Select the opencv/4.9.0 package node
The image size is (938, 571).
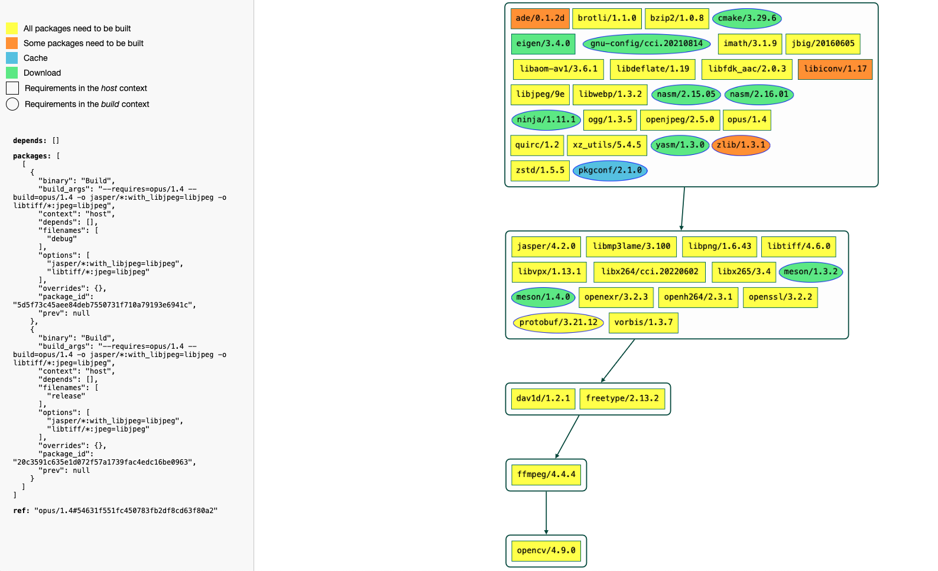[546, 551]
